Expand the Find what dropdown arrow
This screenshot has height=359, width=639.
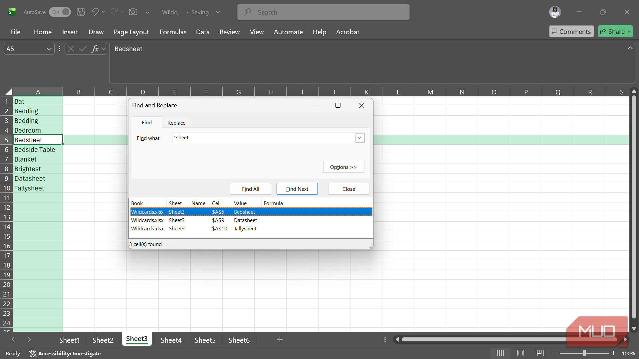click(x=359, y=138)
